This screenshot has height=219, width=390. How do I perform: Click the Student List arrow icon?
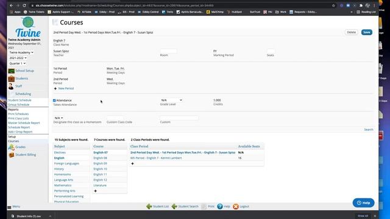pos(149,206)
